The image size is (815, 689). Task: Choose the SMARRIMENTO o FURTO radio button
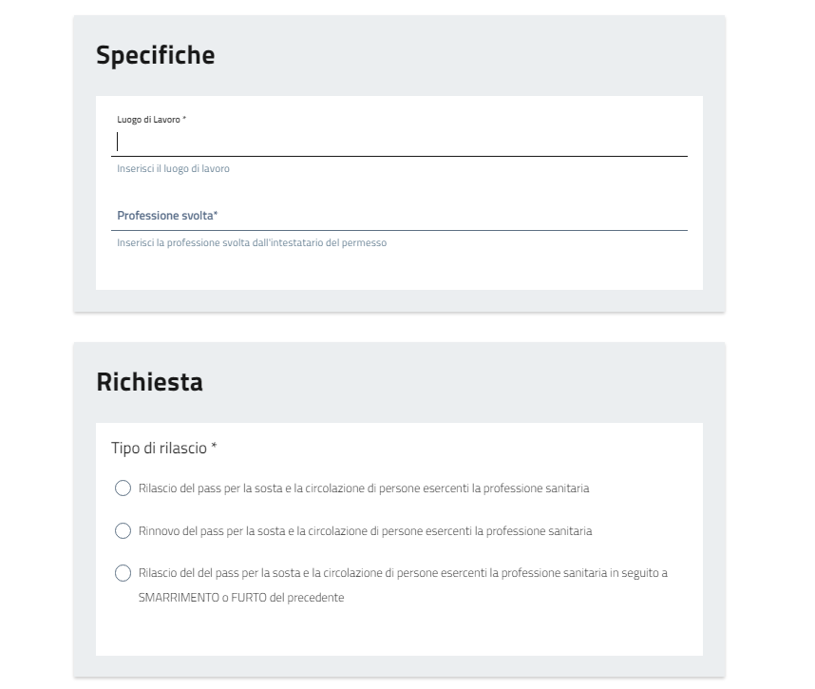click(x=123, y=573)
